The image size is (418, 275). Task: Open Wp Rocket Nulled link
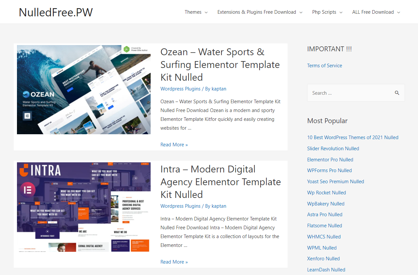[326, 193]
